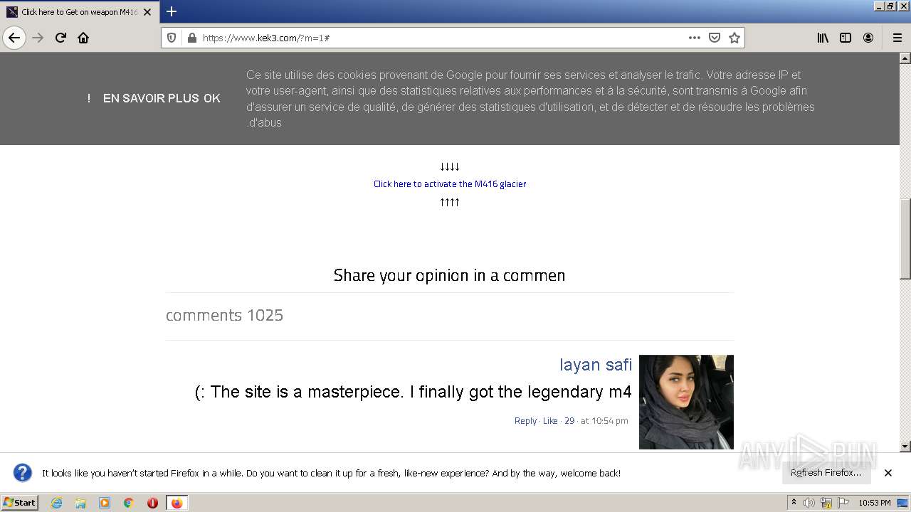Launch Internet Explorer from taskbar
Screen dimensions: 911x512
(57, 503)
